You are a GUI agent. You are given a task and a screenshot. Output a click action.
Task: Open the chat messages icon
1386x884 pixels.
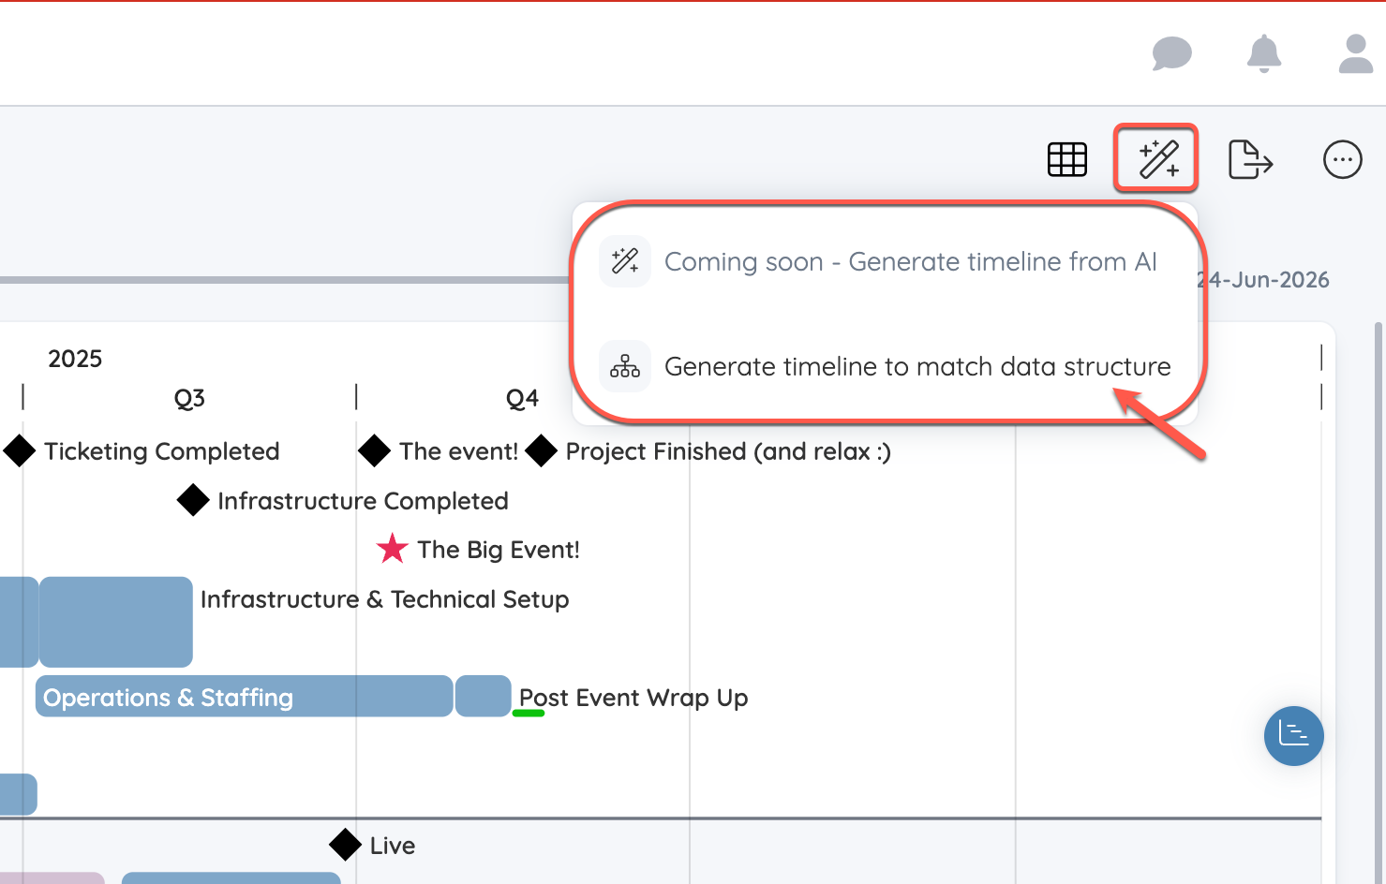1171,54
